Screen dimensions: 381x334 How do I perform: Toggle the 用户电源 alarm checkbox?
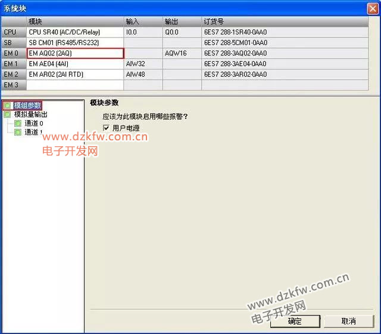(106, 128)
